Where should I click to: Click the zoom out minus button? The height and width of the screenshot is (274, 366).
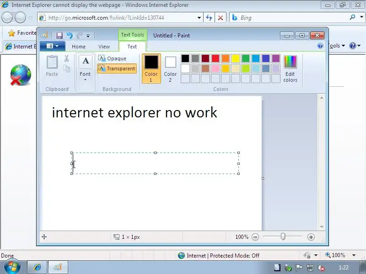click(255, 237)
